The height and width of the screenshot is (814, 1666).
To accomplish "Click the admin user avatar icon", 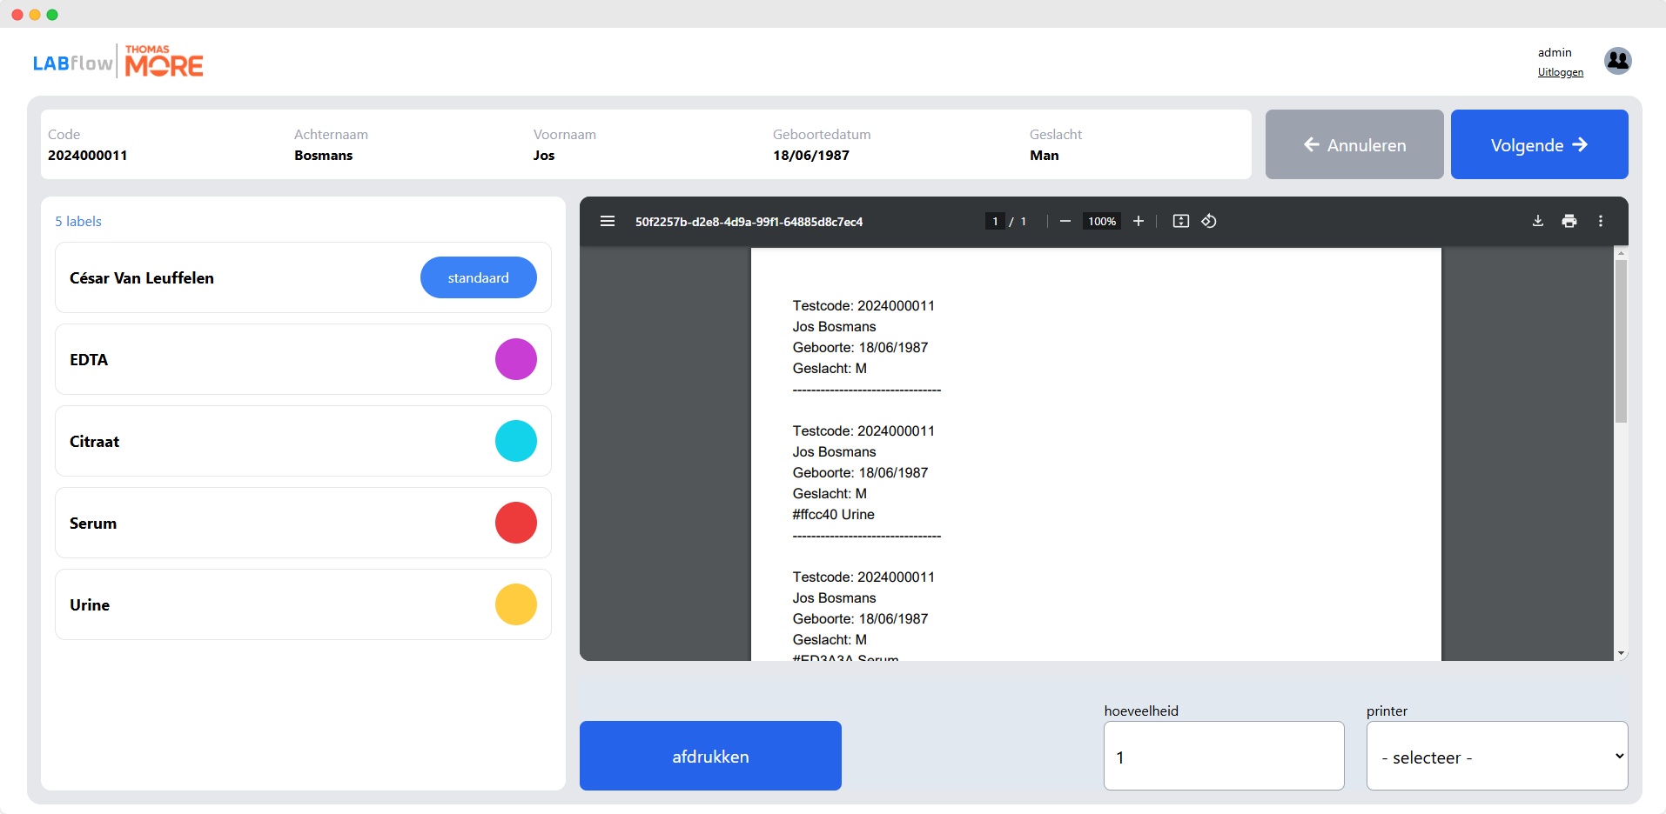I will [1617, 61].
